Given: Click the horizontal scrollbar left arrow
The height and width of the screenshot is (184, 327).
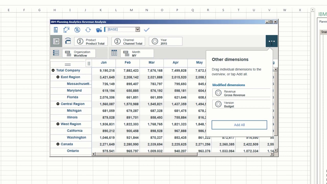Looking at the screenshot, I should pyautogui.click(x=94, y=154).
